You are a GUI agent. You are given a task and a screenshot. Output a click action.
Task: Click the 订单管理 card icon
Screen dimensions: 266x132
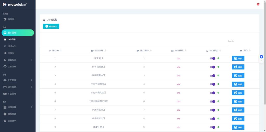tap(5, 87)
